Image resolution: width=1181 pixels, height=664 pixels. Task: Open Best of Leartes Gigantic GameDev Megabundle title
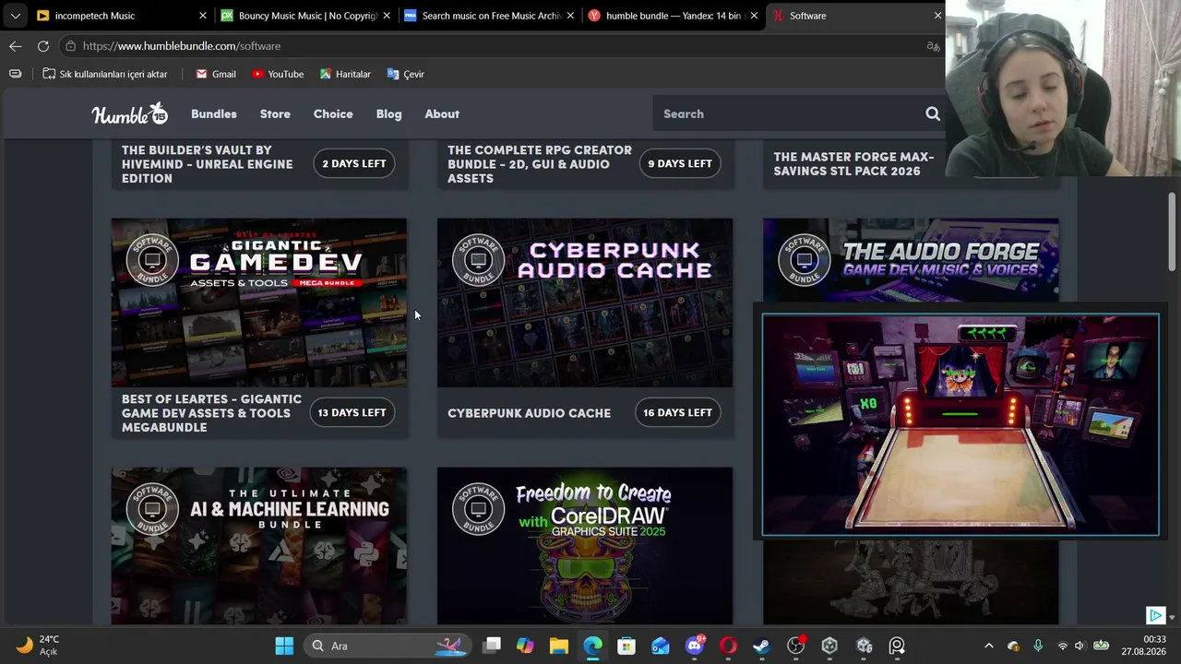click(x=212, y=413)
